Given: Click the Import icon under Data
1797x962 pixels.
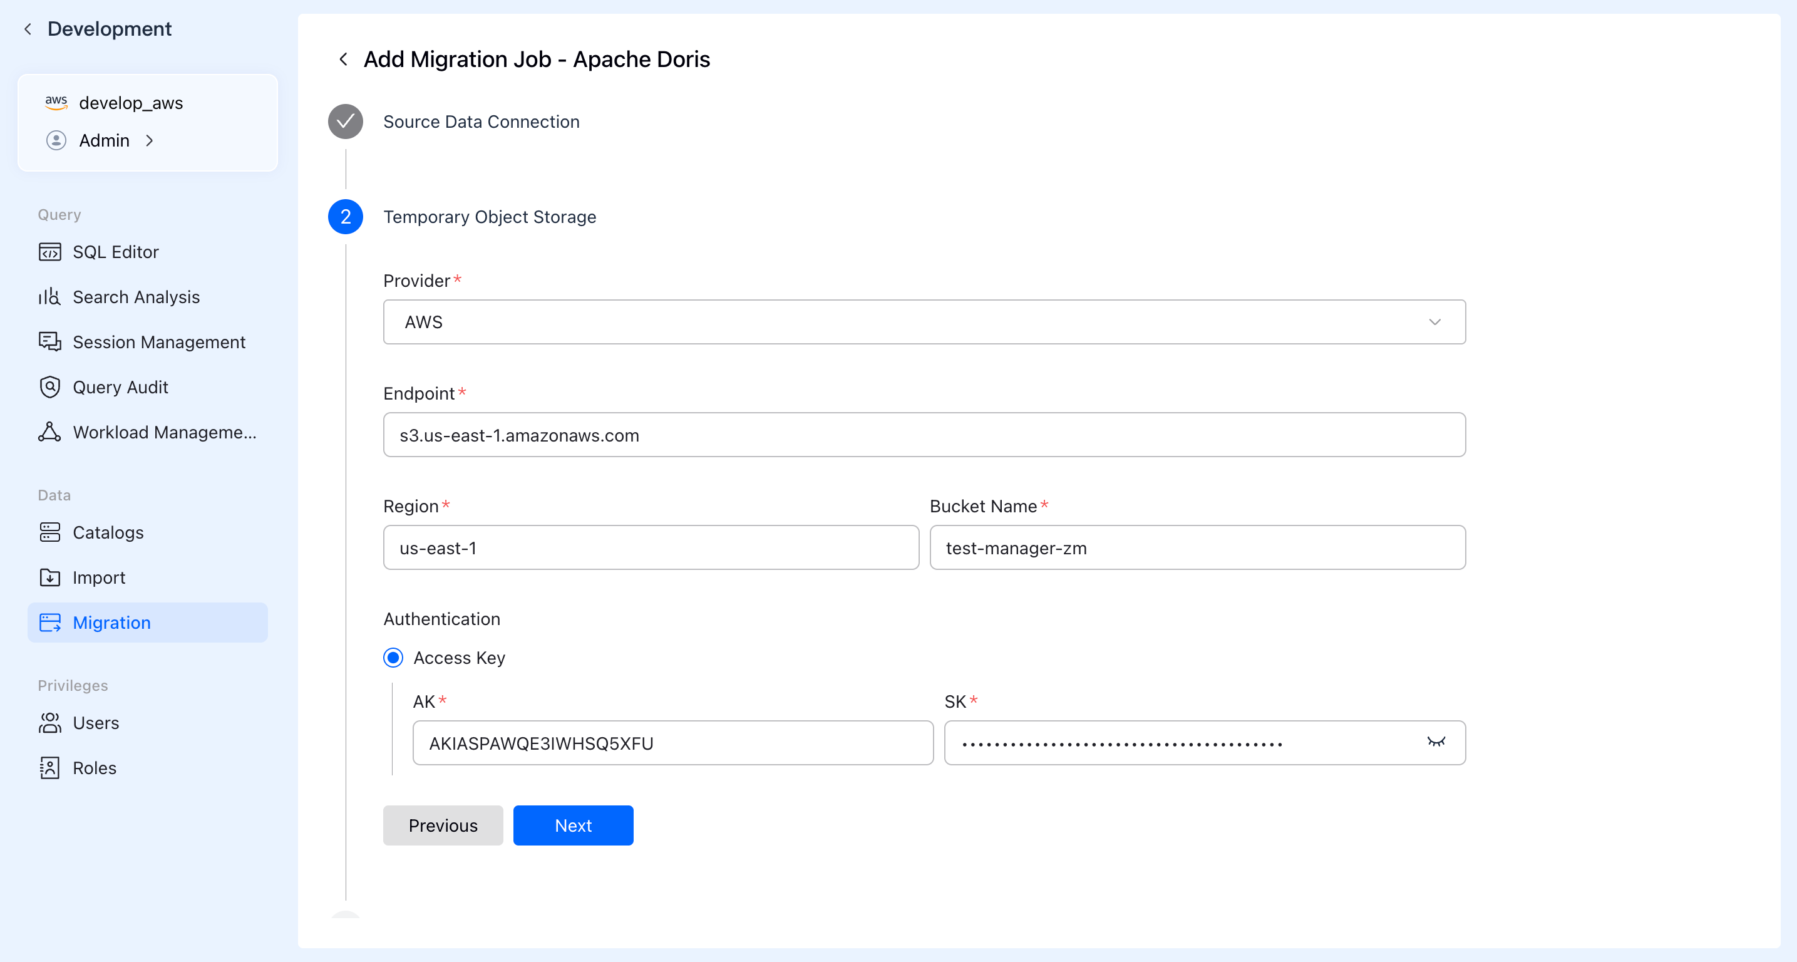Looking at the screenshot, I should point(49,577).
